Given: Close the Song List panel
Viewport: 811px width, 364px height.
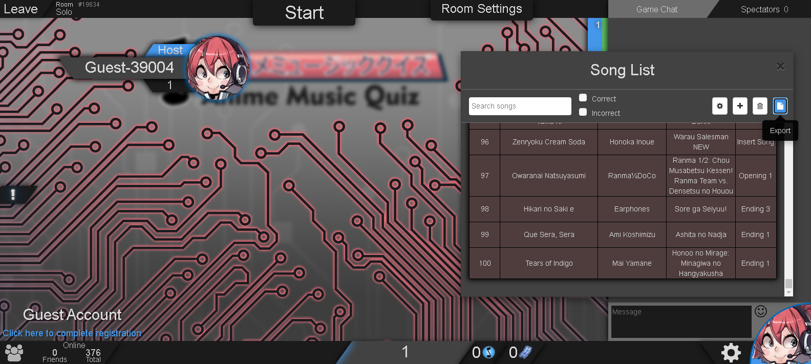Looking at the screenshot, I should click(x=780, y=67).
